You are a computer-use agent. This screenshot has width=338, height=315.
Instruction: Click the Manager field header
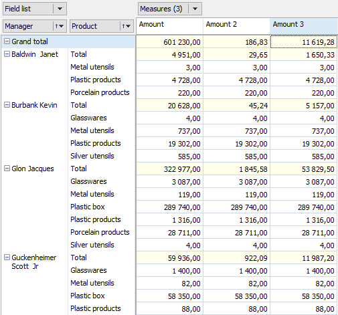[28, 26]
